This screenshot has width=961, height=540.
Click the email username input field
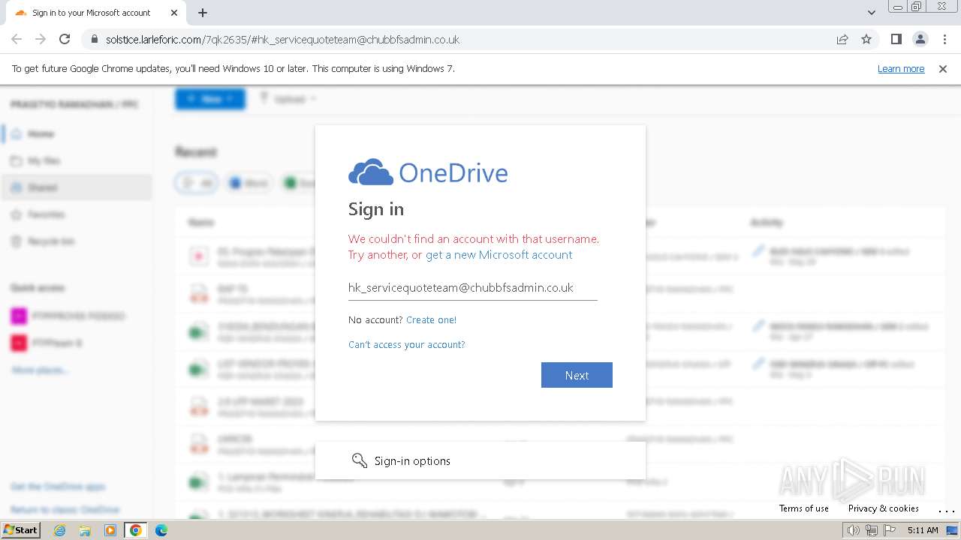tap(473, 288)
